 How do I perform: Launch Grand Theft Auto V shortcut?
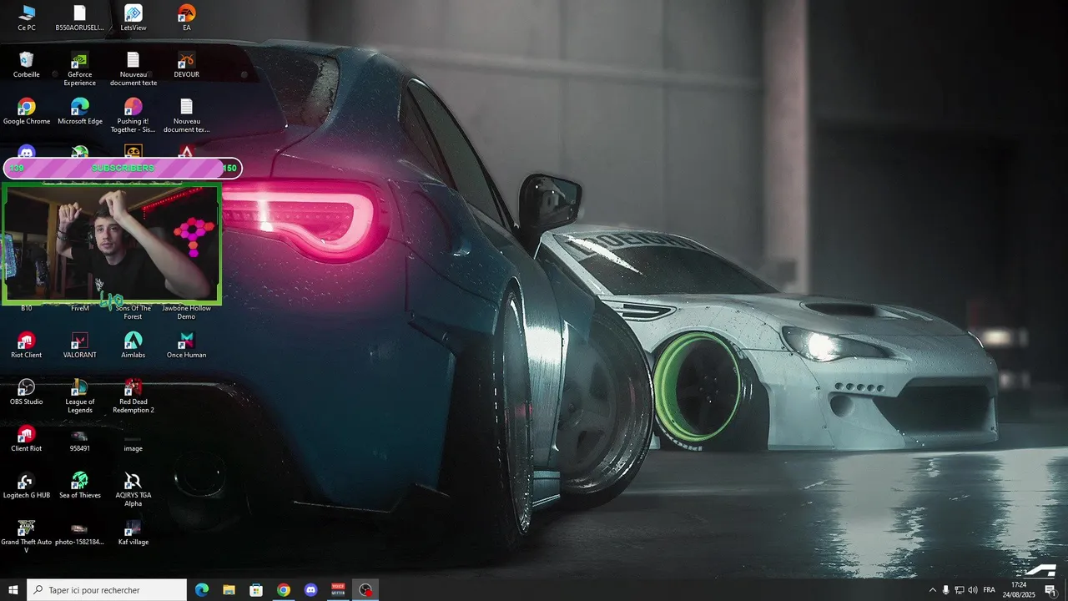click(x=27, y=536)
